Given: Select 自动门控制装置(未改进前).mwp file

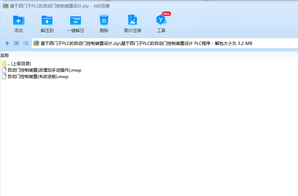Looking at the screenshot, I should point(35,77).
